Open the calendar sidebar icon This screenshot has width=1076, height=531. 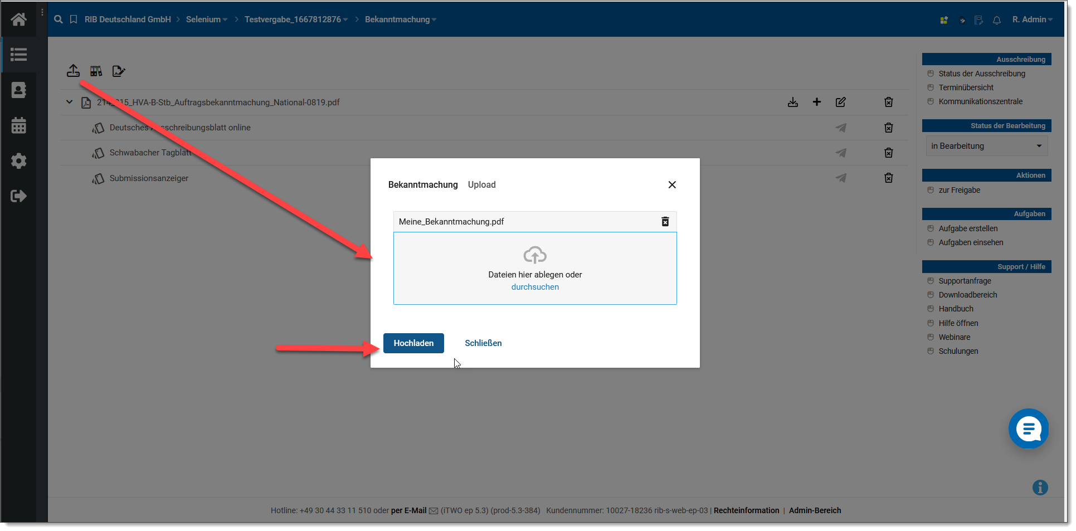click(18, 125)
